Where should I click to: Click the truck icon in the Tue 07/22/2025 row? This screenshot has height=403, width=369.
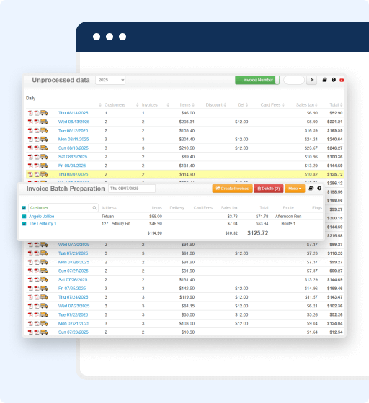pos(44,314)
